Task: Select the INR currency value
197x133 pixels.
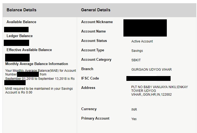Action: coord(134,110)
